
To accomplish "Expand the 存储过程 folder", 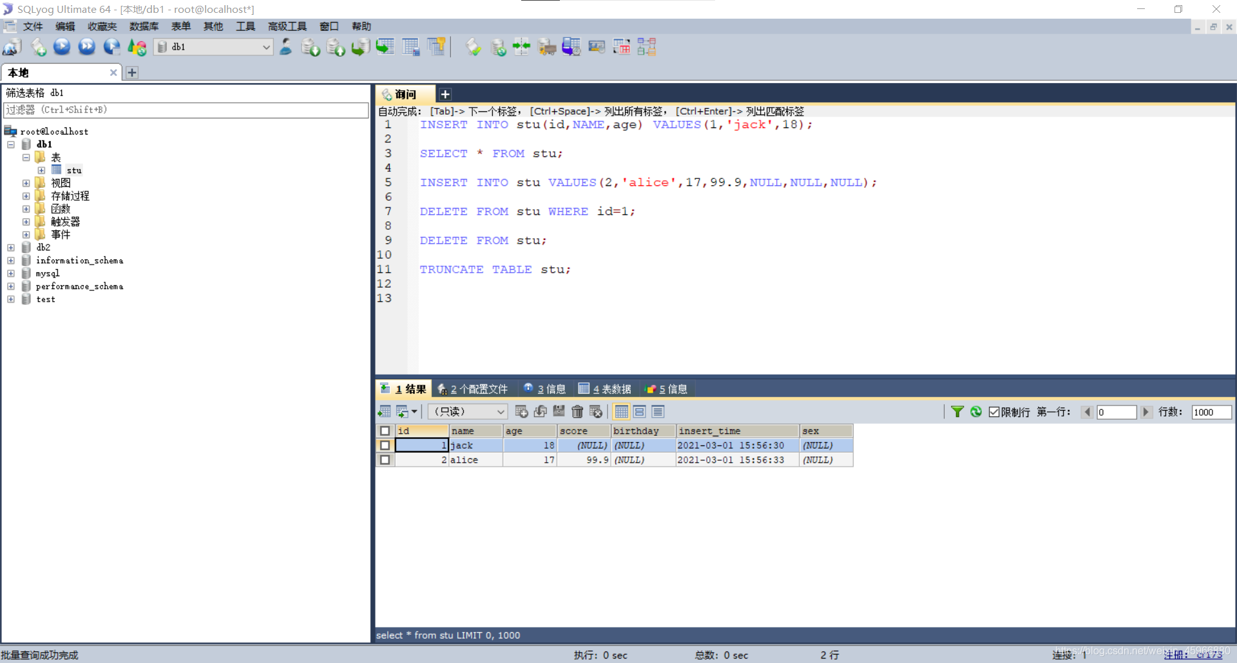I will coord(26,196).
